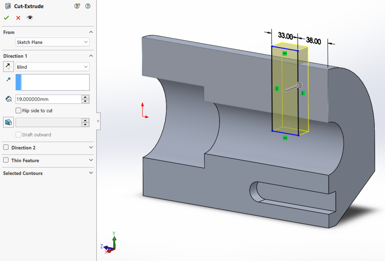Click the Draft On/Off icon

(8, 122)
